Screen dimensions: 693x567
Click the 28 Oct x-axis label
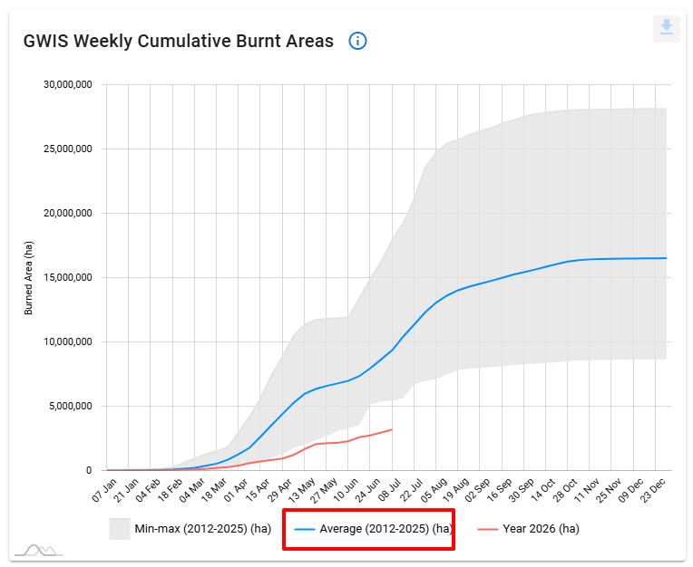[x=565, y=489]
